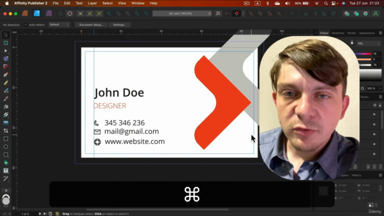Toggle the snapping magnet icon
Viewport: 384px width, 216px height.
236,13
